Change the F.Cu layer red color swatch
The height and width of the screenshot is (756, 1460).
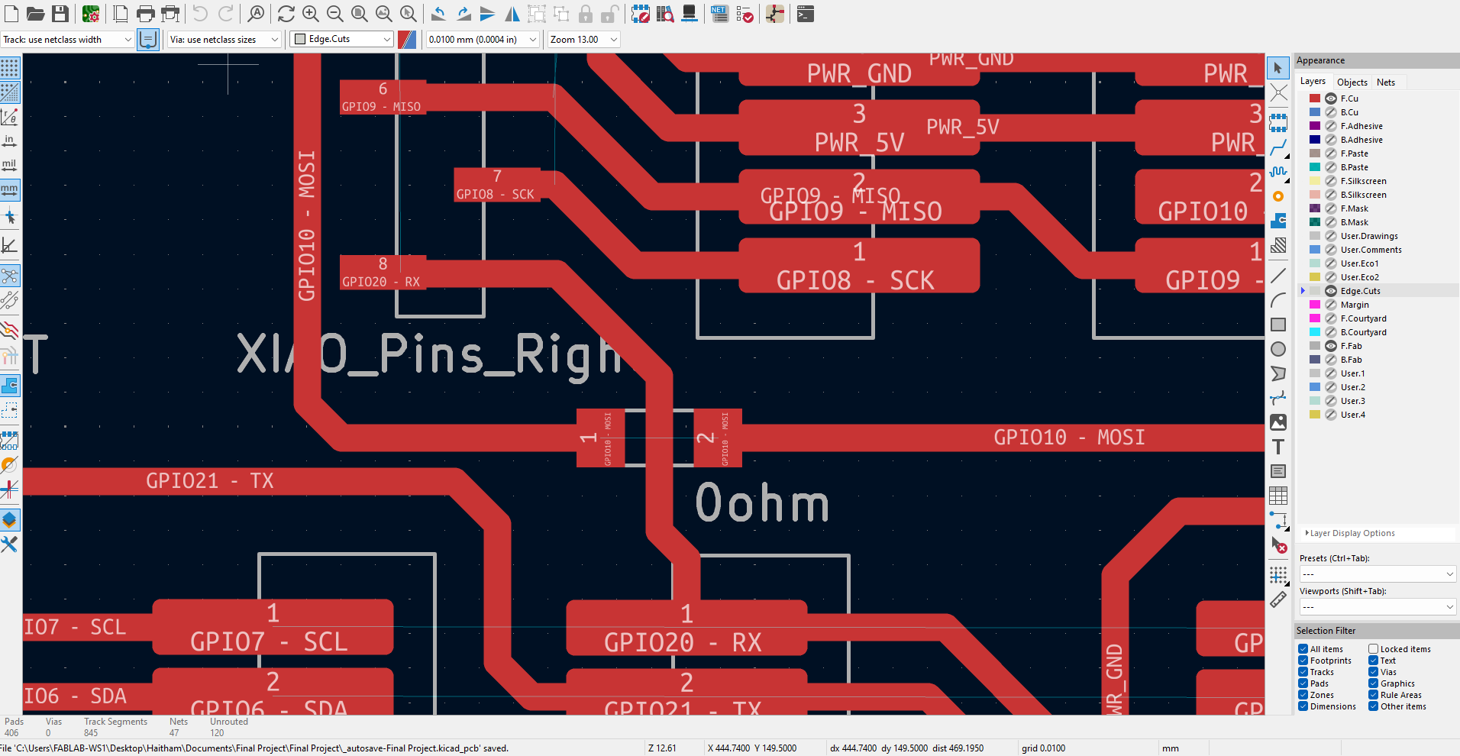(1315, 99)
